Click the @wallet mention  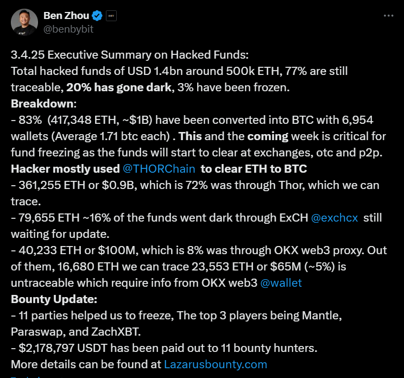coord(281,283)
